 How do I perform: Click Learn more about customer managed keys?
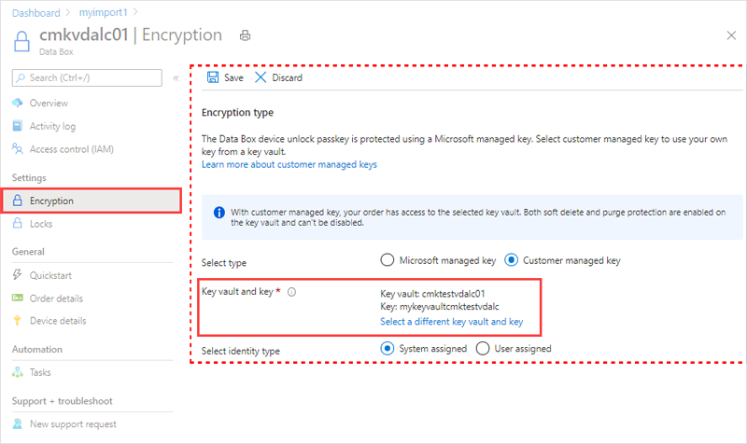pos(289,164)
